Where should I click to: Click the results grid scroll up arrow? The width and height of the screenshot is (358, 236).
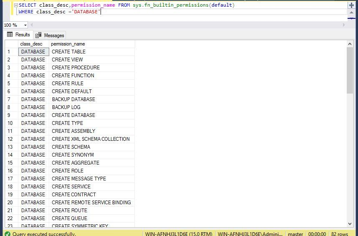click(x=350, y=43)
